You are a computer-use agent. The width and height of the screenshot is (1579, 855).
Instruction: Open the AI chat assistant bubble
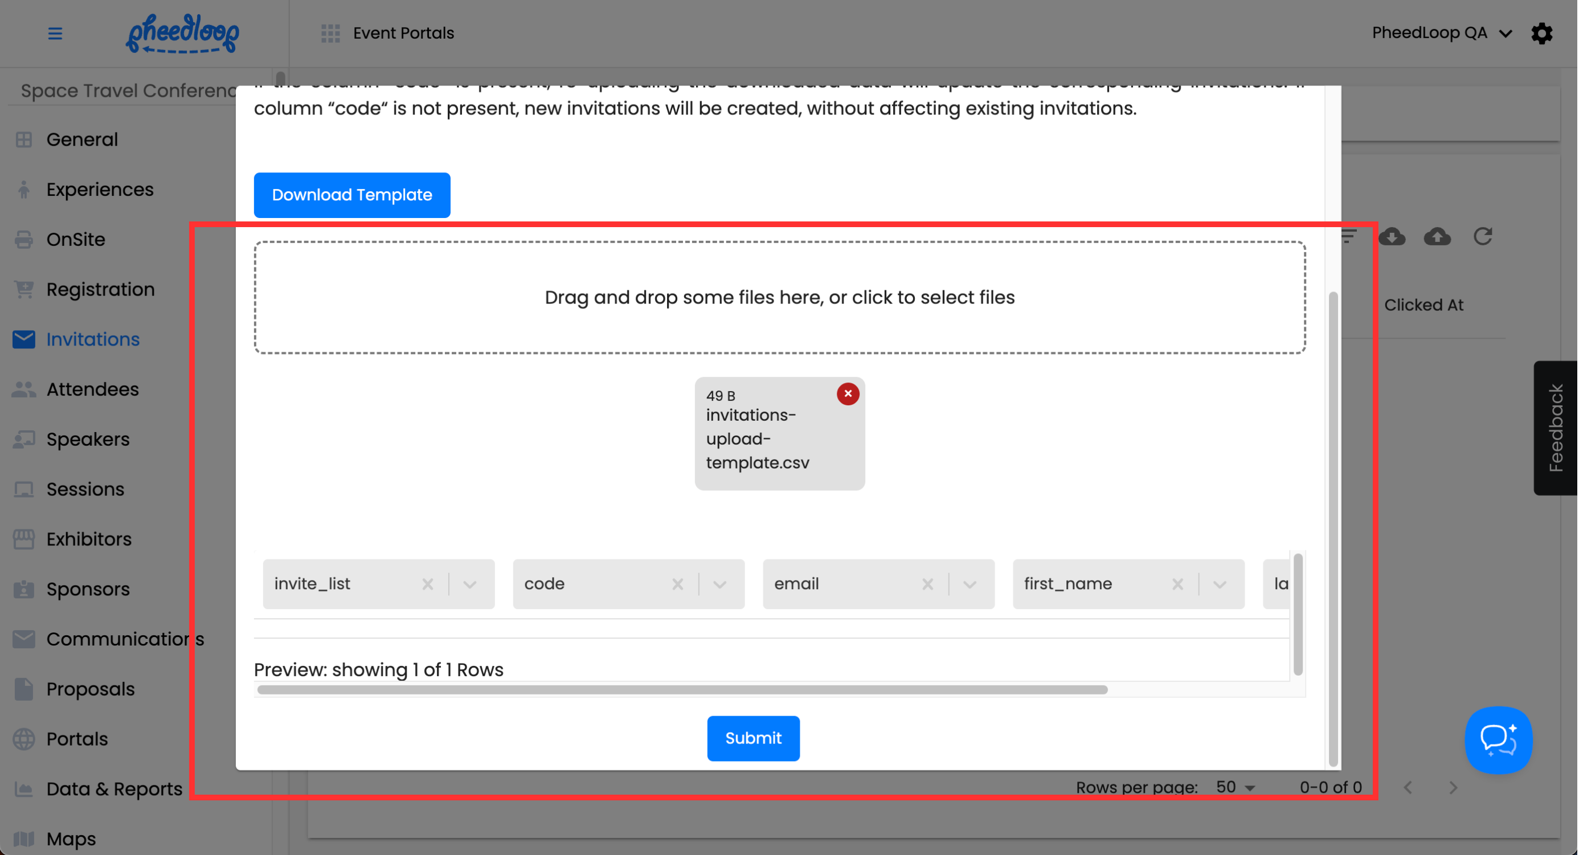click(x=1498, y=739)
